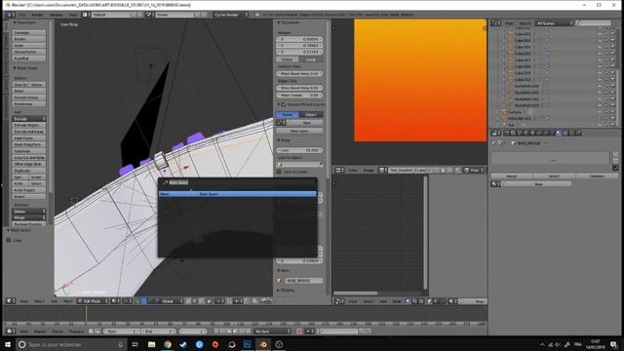Click the Grease Pencil pencil icon
This screenshot has height=351, width=624.
tap(279, 123)
